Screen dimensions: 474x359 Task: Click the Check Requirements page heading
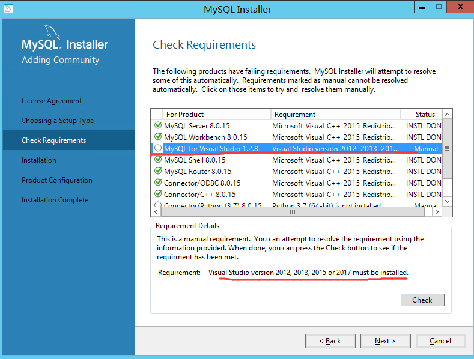click(204, 45)
